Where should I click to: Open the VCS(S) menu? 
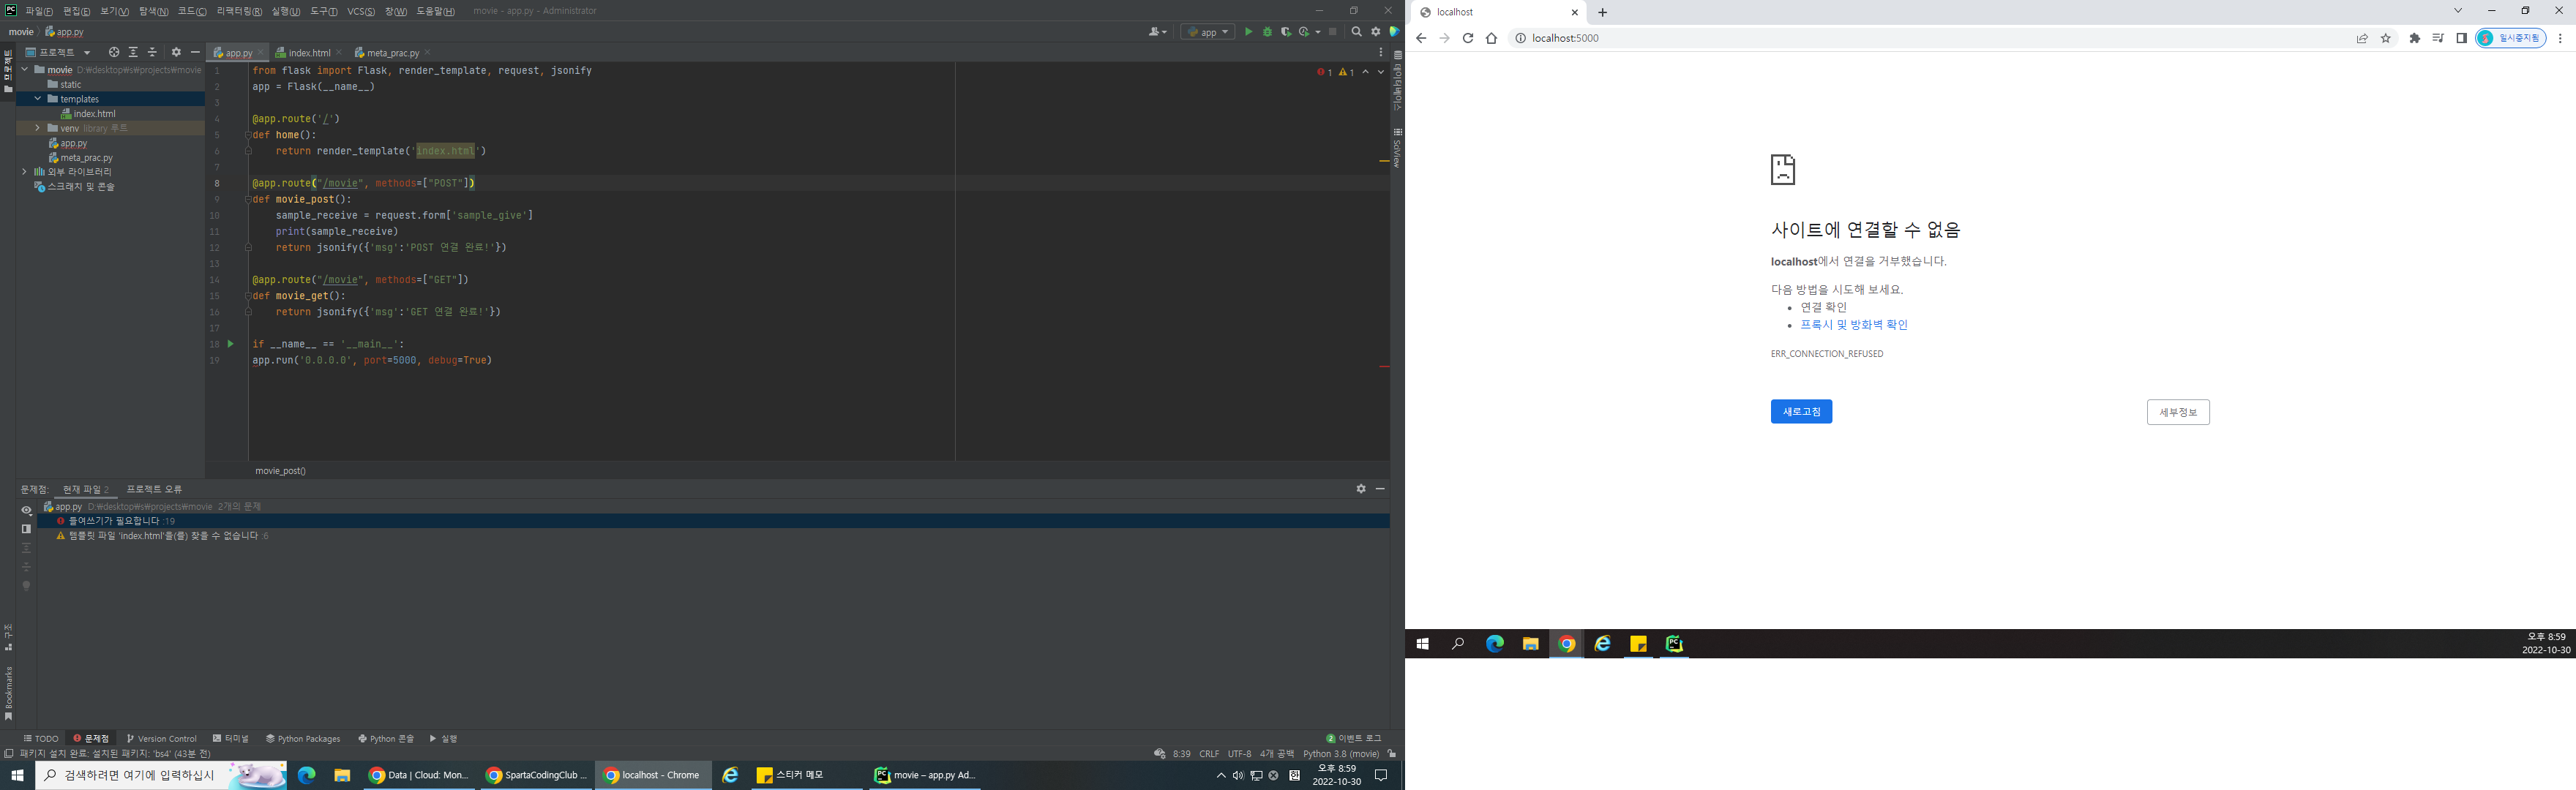coord(361,11)
